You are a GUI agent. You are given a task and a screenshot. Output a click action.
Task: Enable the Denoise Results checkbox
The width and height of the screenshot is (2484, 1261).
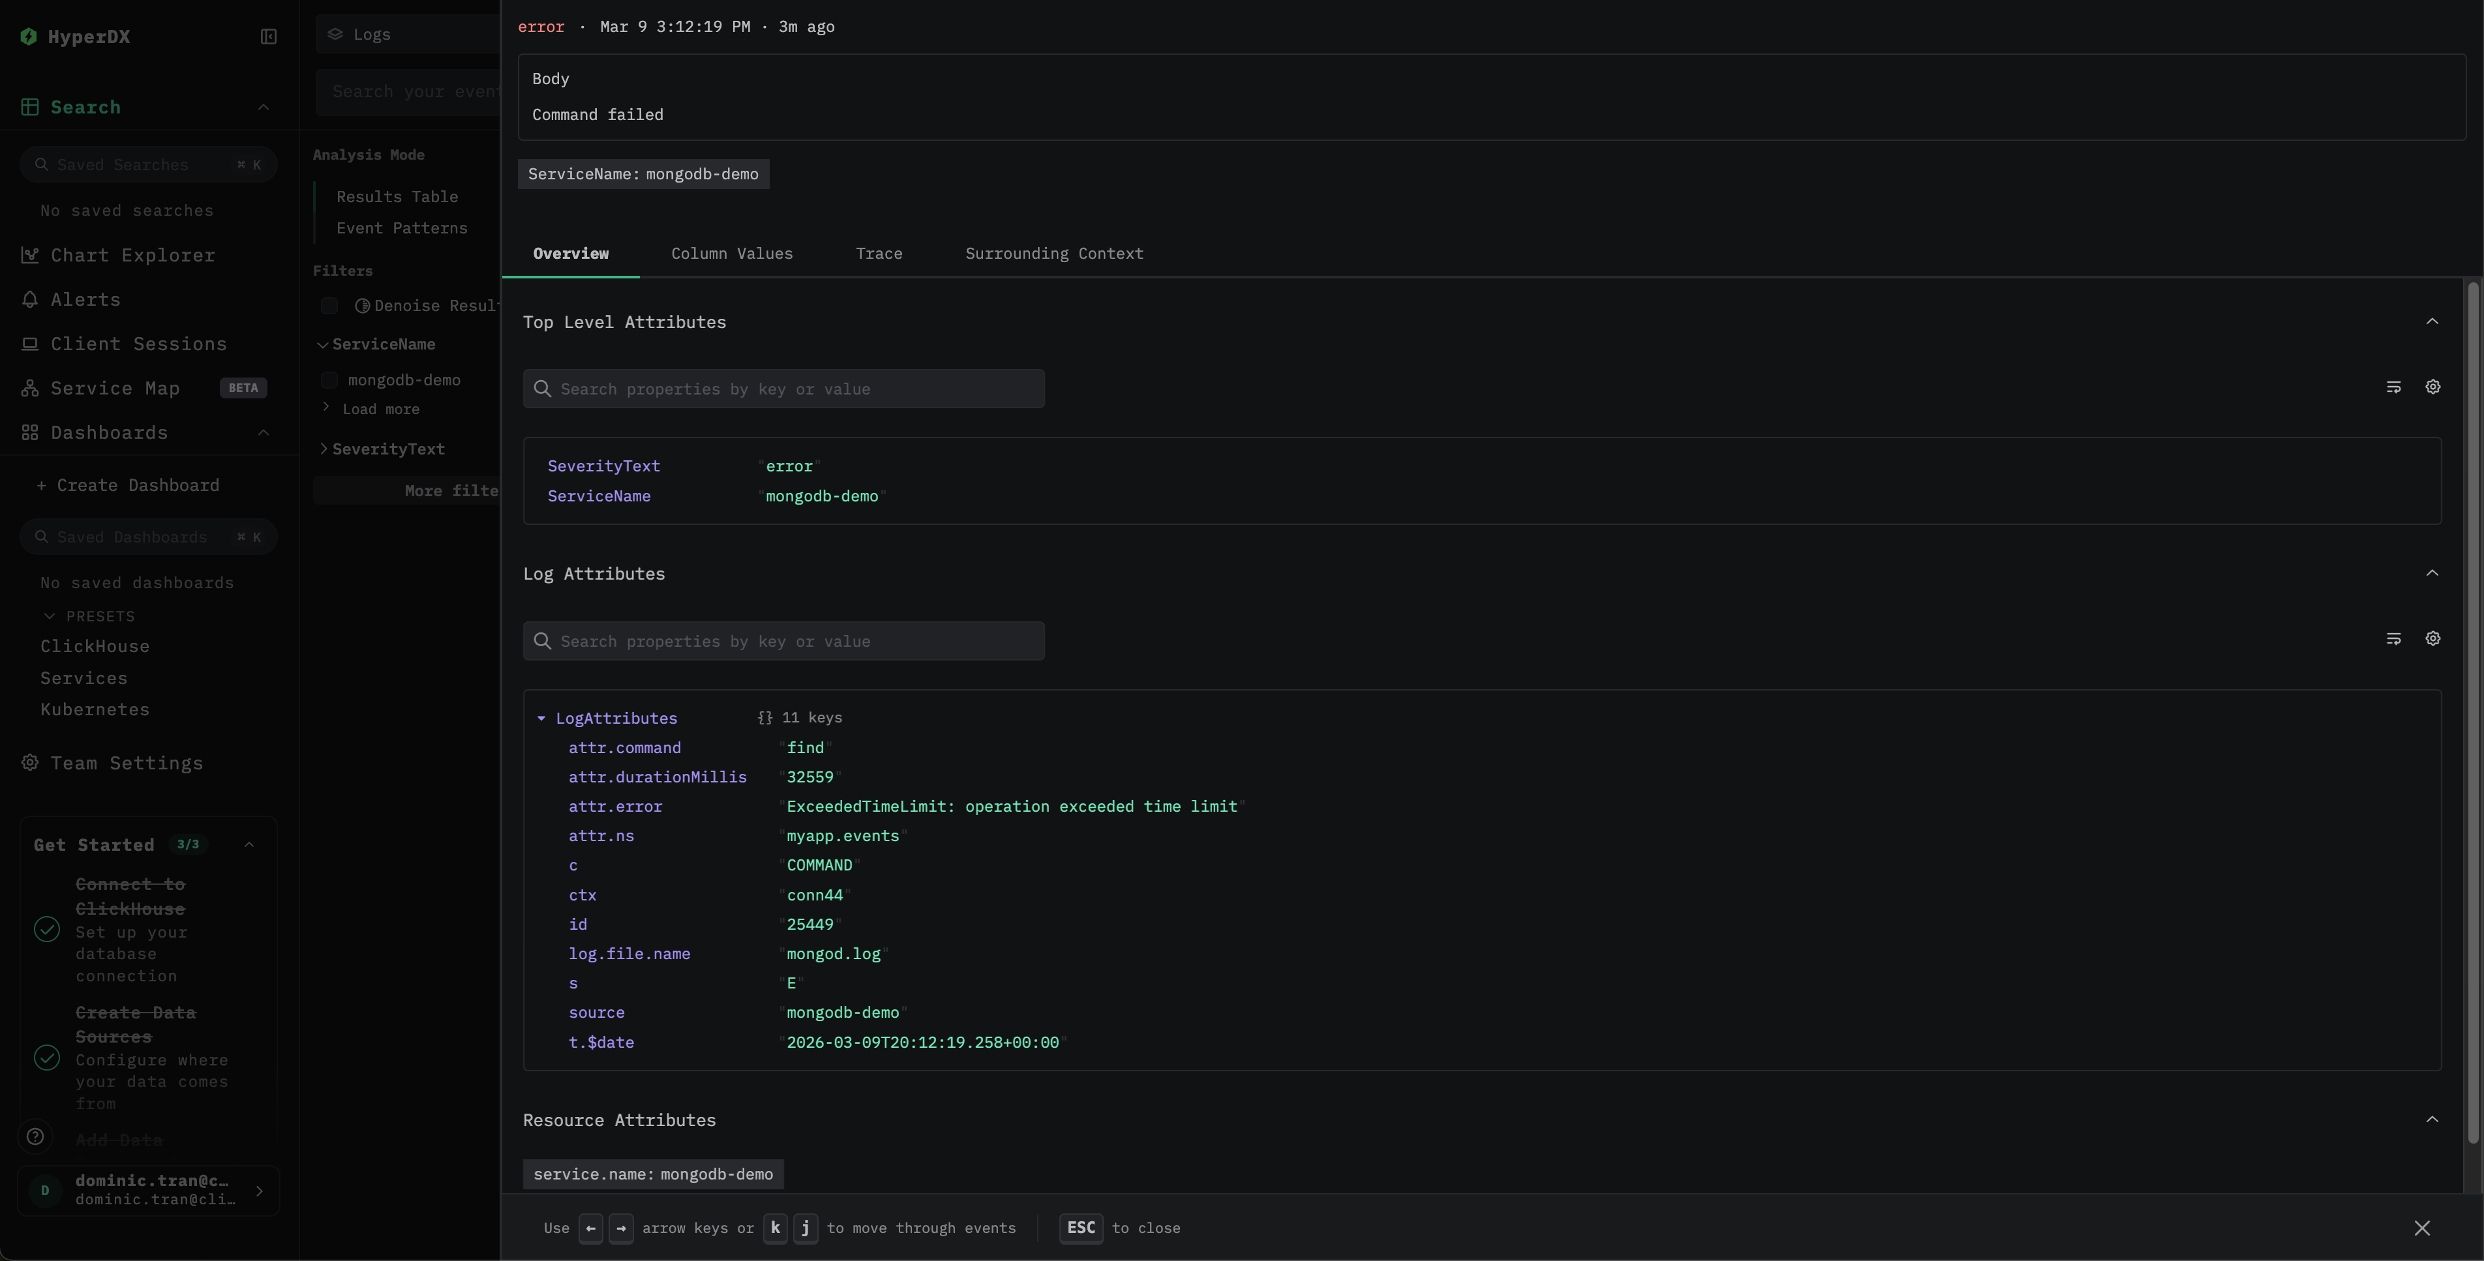coord(329,306)
